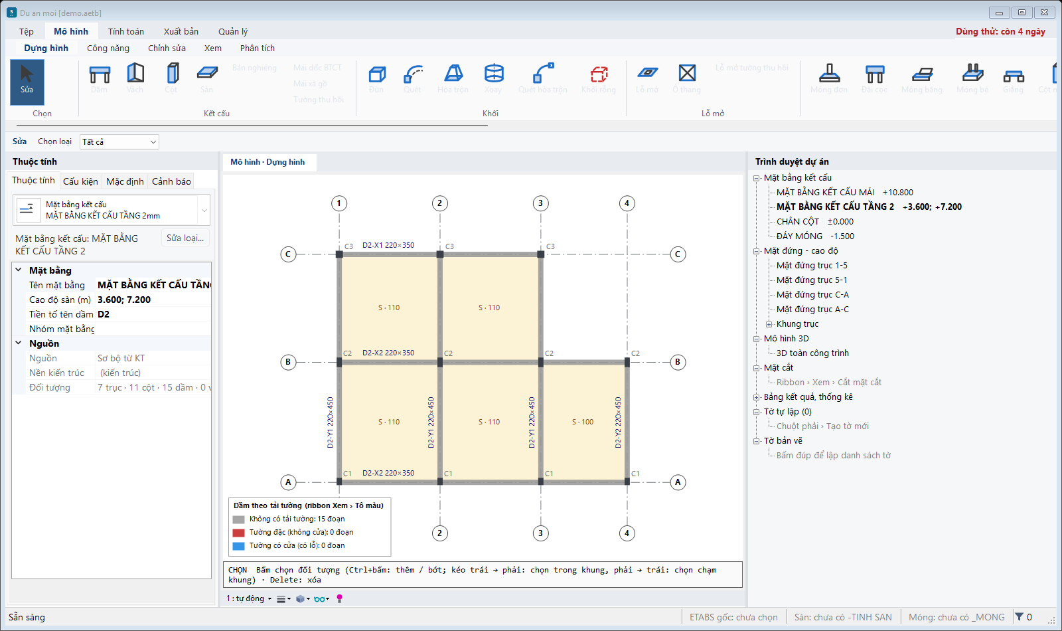The height and width of the screenshot is (631, 1062).
Task: Click the pink light bulb icon
Action: pos(340,598)
